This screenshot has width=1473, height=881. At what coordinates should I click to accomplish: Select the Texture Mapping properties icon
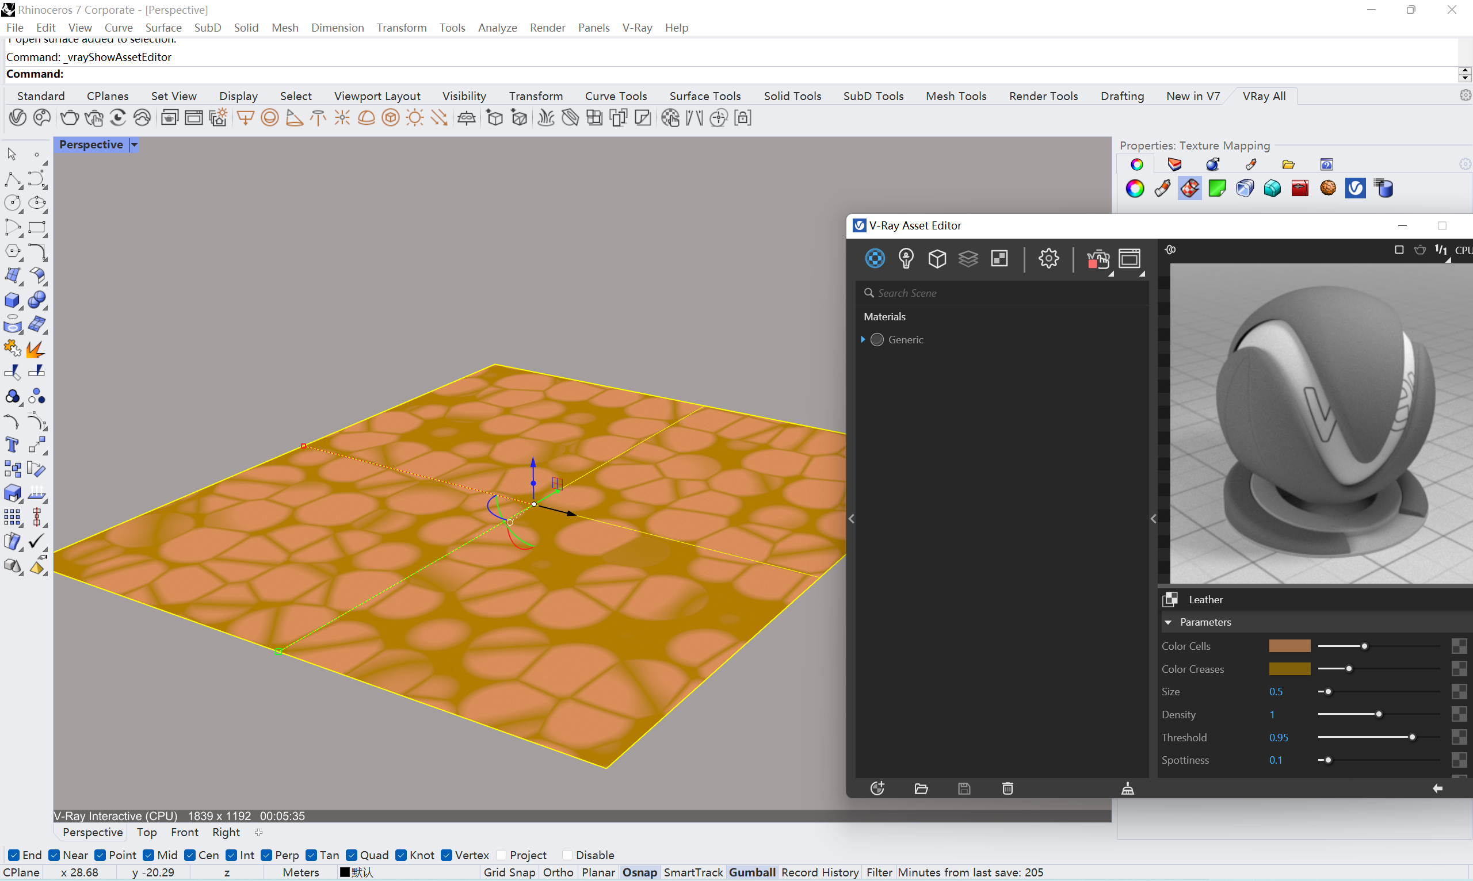tap(1190, 188)
